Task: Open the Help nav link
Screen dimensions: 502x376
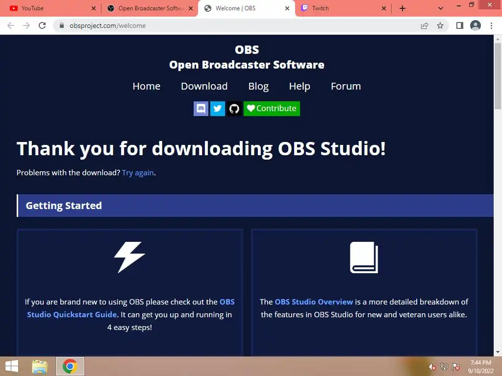Action: pos(300,86)
